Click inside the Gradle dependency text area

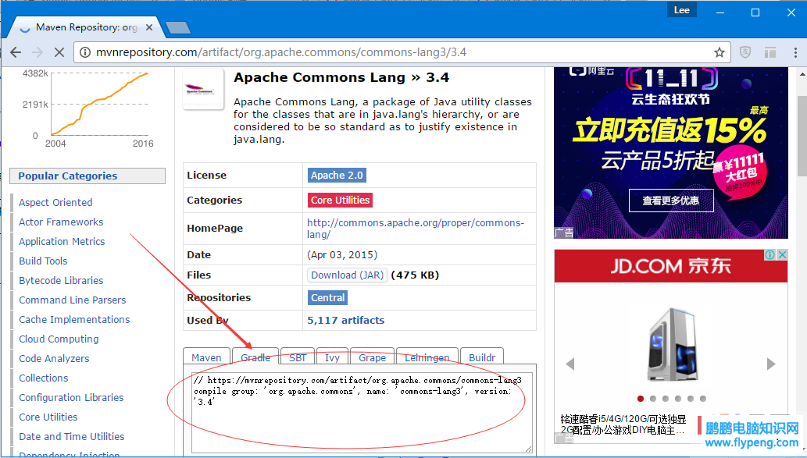pos(362,412)
